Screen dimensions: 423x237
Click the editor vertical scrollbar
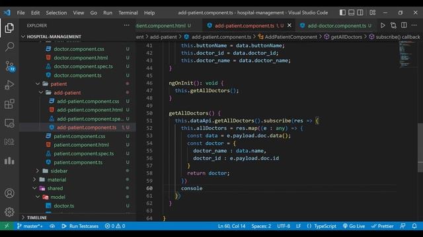pos(420,147)
